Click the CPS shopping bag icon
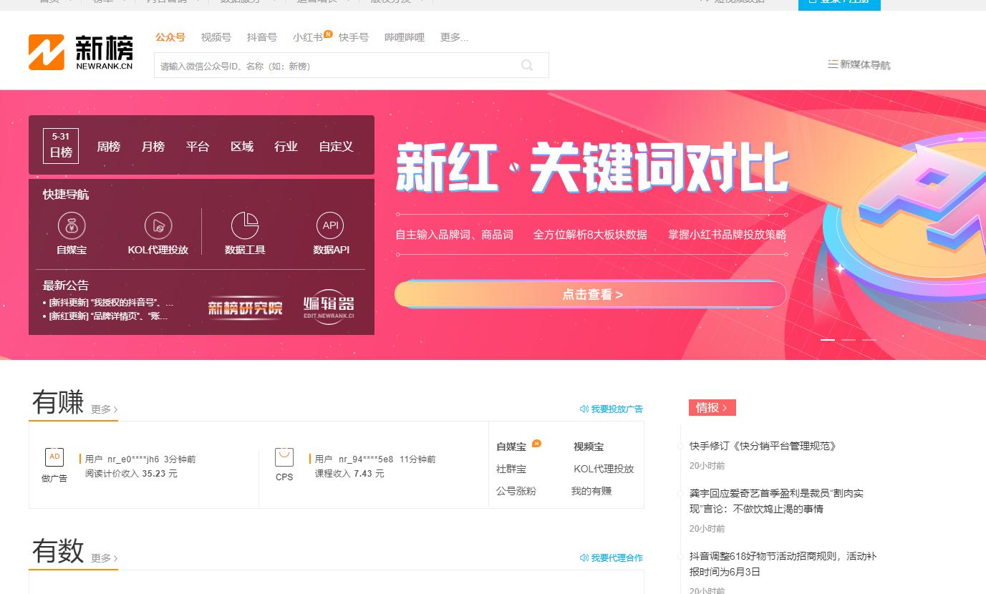The image size is (986, 594). 284,457
